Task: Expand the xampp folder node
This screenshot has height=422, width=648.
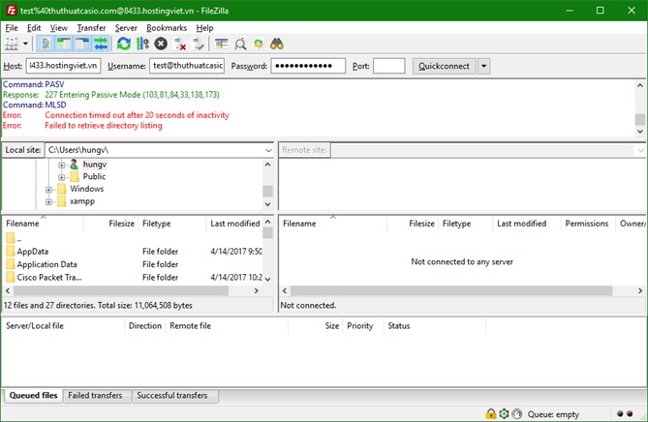Action: coord(48,202)
